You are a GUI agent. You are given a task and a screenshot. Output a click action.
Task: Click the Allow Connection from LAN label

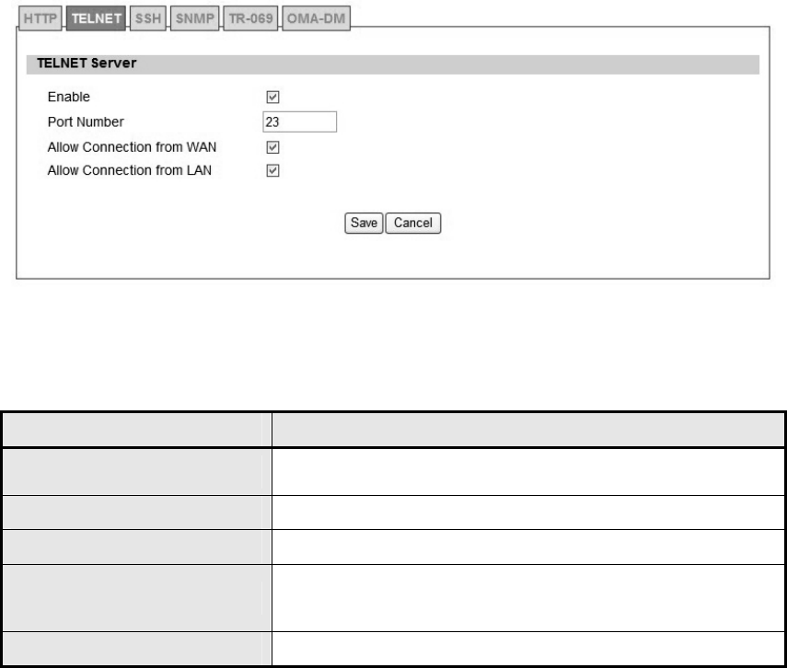pyautogui.click(x=130, y=170)
